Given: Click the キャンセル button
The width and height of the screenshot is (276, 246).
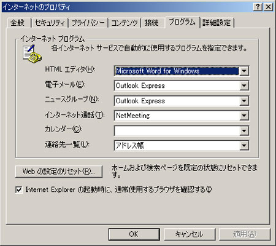Looking at the screenshot, I should [190, 234].
